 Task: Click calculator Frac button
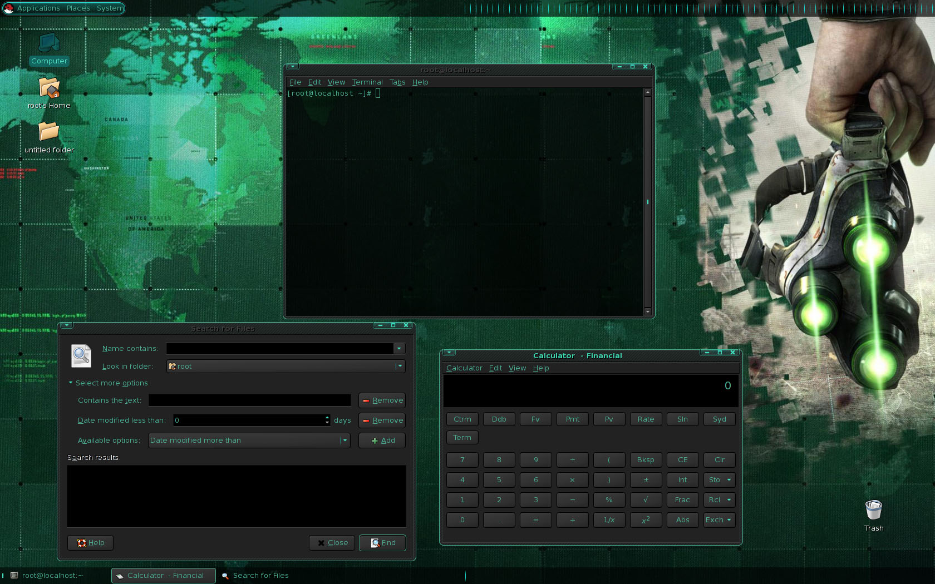coord(682,500)
